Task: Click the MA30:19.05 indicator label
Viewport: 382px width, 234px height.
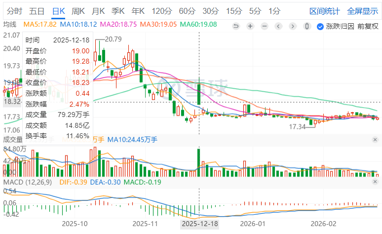Action: click(158, 24)
